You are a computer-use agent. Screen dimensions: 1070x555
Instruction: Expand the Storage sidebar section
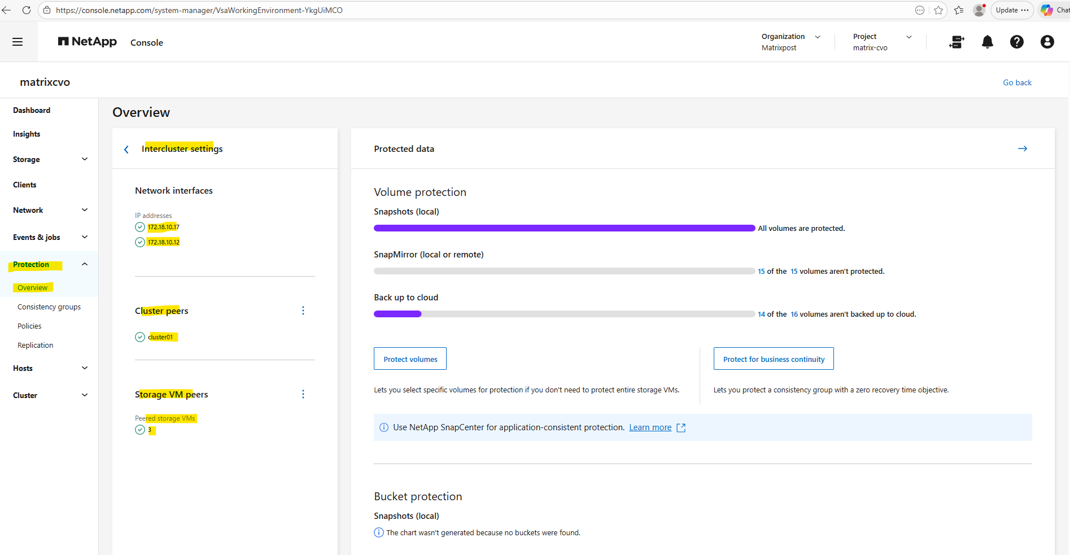(85, 159)
